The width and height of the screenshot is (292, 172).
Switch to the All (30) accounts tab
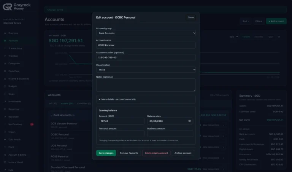coord(53,104)
